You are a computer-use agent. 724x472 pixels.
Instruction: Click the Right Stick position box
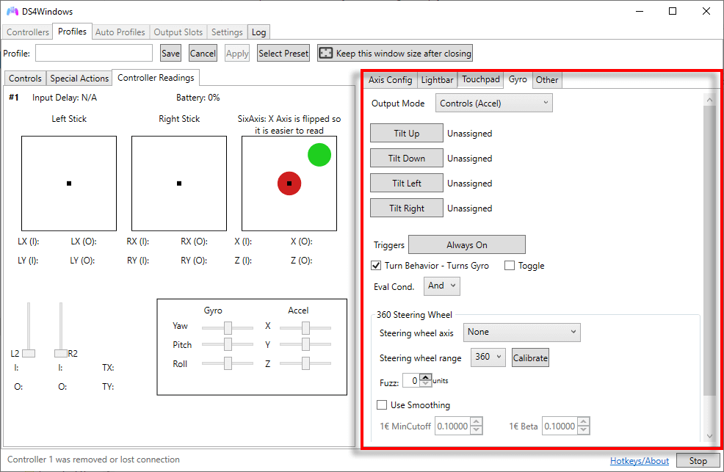pos(179,184)
